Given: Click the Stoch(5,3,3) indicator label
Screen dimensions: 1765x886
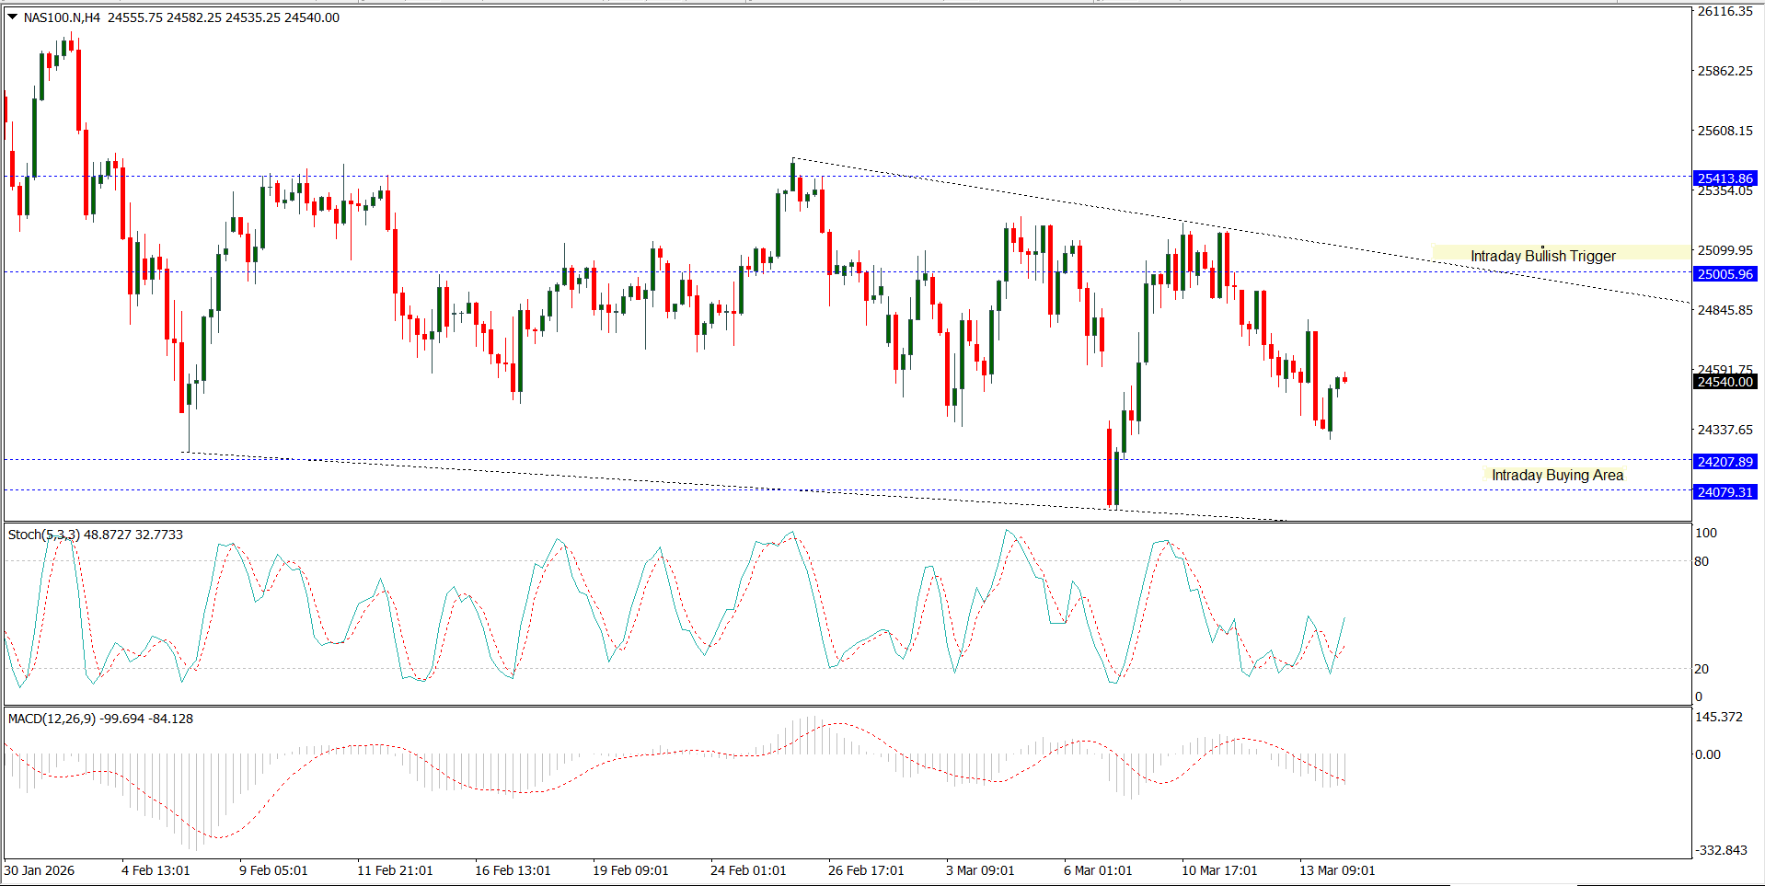Looking at the screenshot, I should click(44, 535).
